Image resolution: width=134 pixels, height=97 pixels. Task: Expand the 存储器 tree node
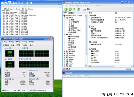point(65,60)
